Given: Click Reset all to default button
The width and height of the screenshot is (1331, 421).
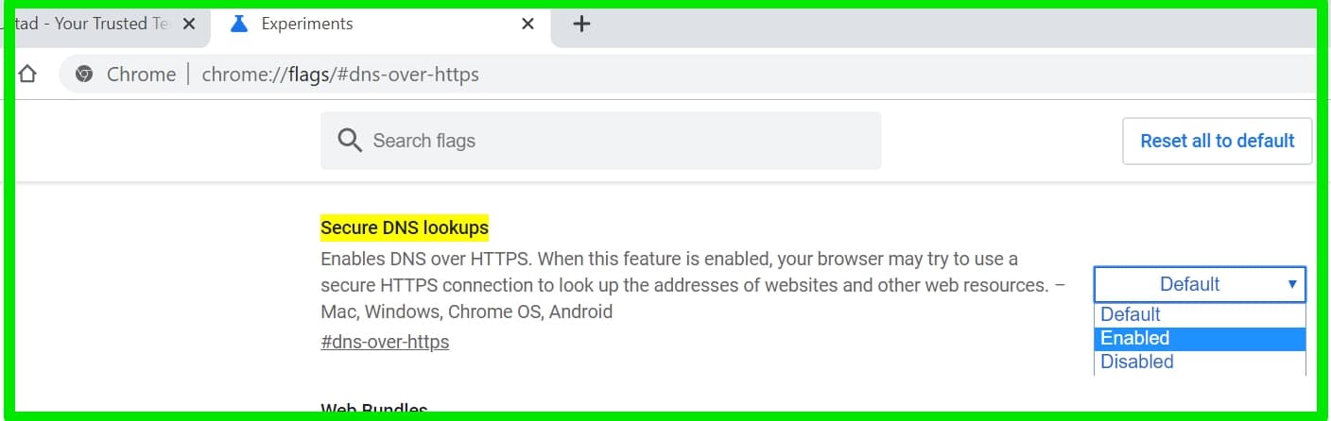Looking at the screenshot, I should pos(1218,141).
